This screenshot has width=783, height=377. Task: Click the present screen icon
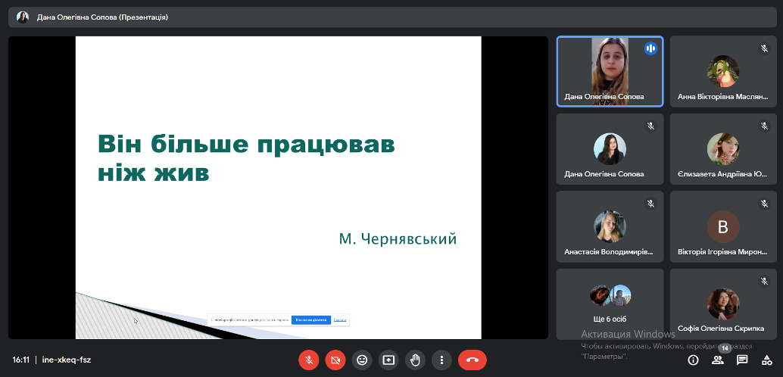pos(388,360)
